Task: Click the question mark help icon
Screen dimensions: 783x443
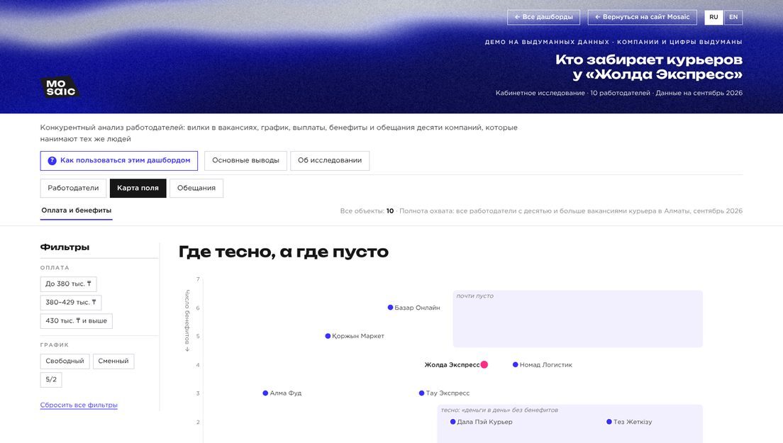Action: click(52, 161)
